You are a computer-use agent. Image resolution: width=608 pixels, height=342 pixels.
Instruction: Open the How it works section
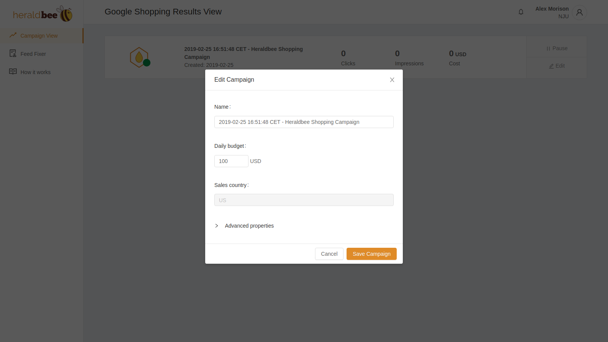click(x=36, y=72)
